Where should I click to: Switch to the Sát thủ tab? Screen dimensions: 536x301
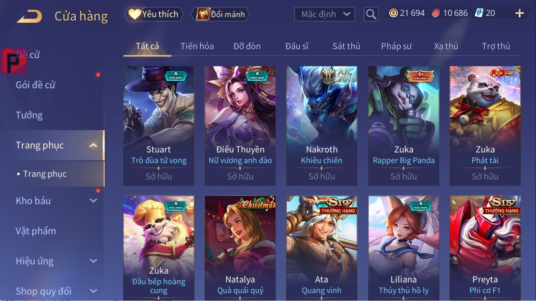coord(346,46)
